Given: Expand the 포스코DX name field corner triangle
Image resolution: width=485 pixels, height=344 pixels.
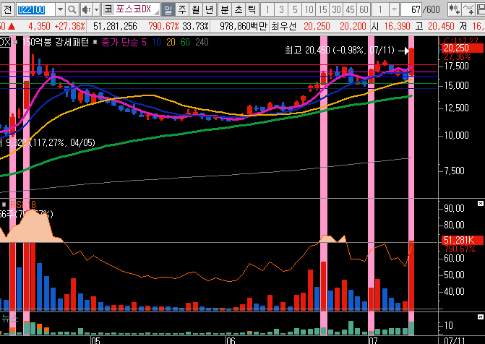Looking at the screenshot, I should tap(157, 12).
